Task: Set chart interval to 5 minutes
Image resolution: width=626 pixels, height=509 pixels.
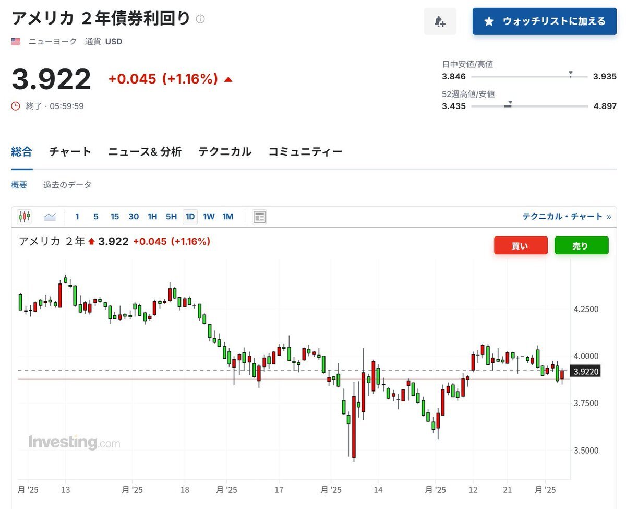Action: [96, 217]
